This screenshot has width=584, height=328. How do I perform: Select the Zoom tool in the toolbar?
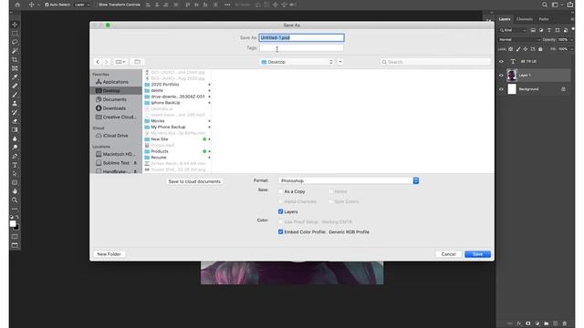(15, 200)
